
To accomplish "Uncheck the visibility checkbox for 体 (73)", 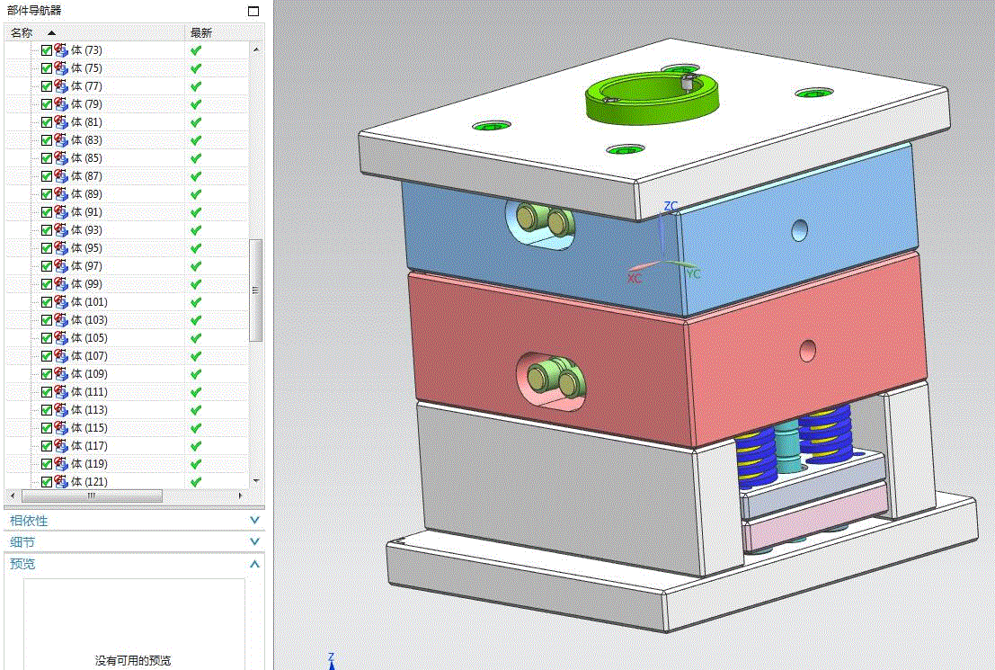I will 47,50.
